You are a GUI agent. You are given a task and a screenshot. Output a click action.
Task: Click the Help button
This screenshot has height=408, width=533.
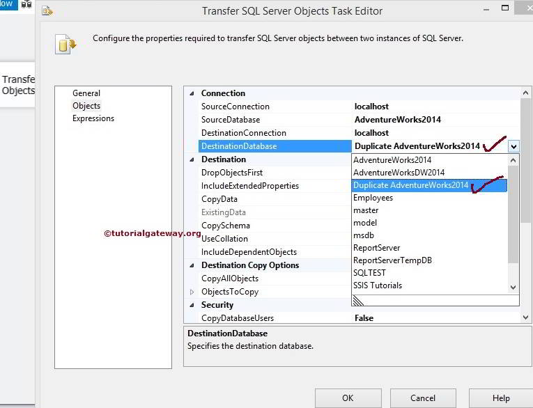[x=501, y=398]
